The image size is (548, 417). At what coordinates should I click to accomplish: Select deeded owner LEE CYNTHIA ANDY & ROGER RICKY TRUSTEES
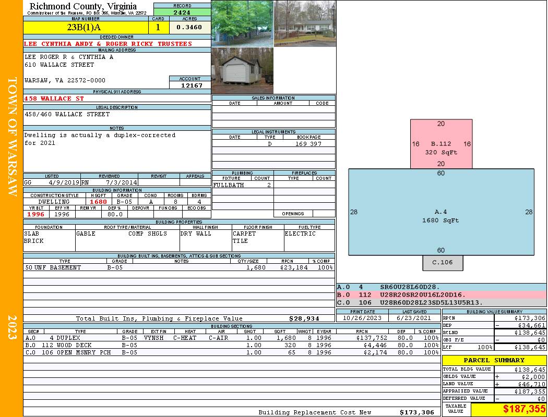[108, 44]
